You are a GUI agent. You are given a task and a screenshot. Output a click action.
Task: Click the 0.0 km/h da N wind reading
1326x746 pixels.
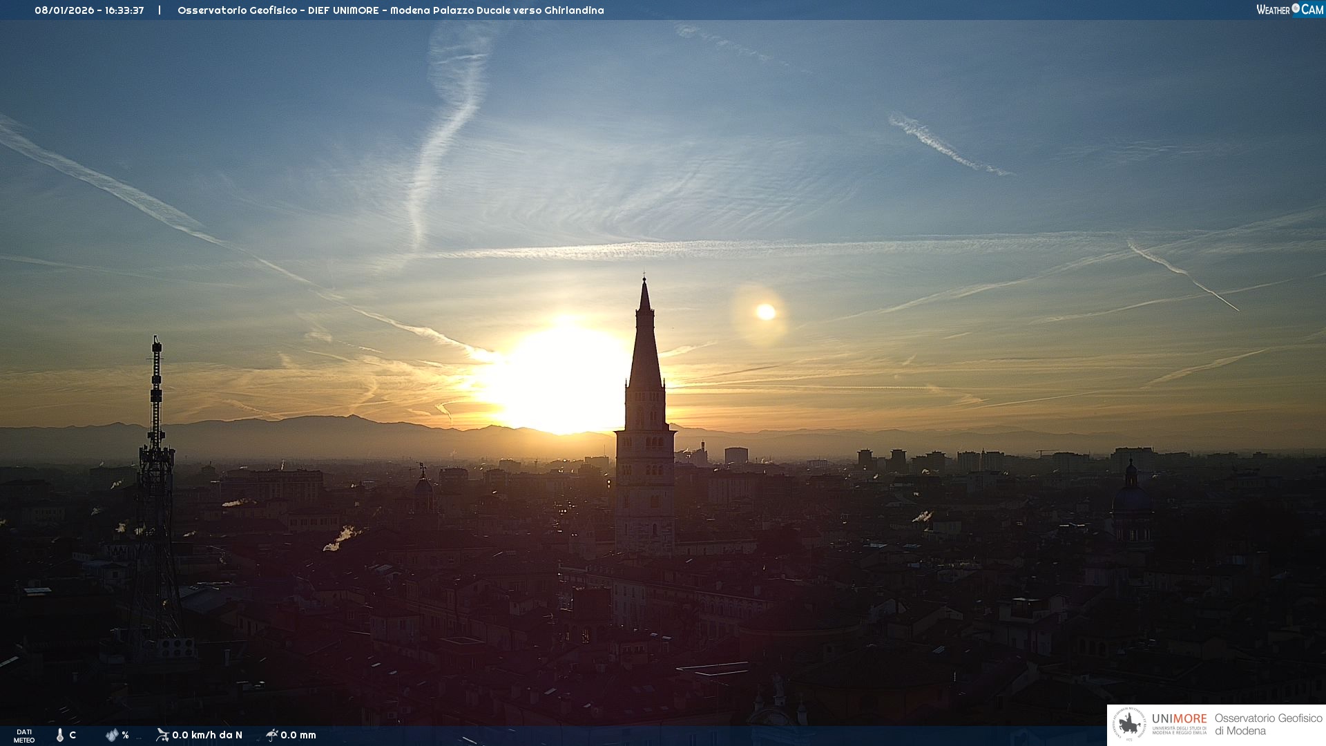click(207, 735)
